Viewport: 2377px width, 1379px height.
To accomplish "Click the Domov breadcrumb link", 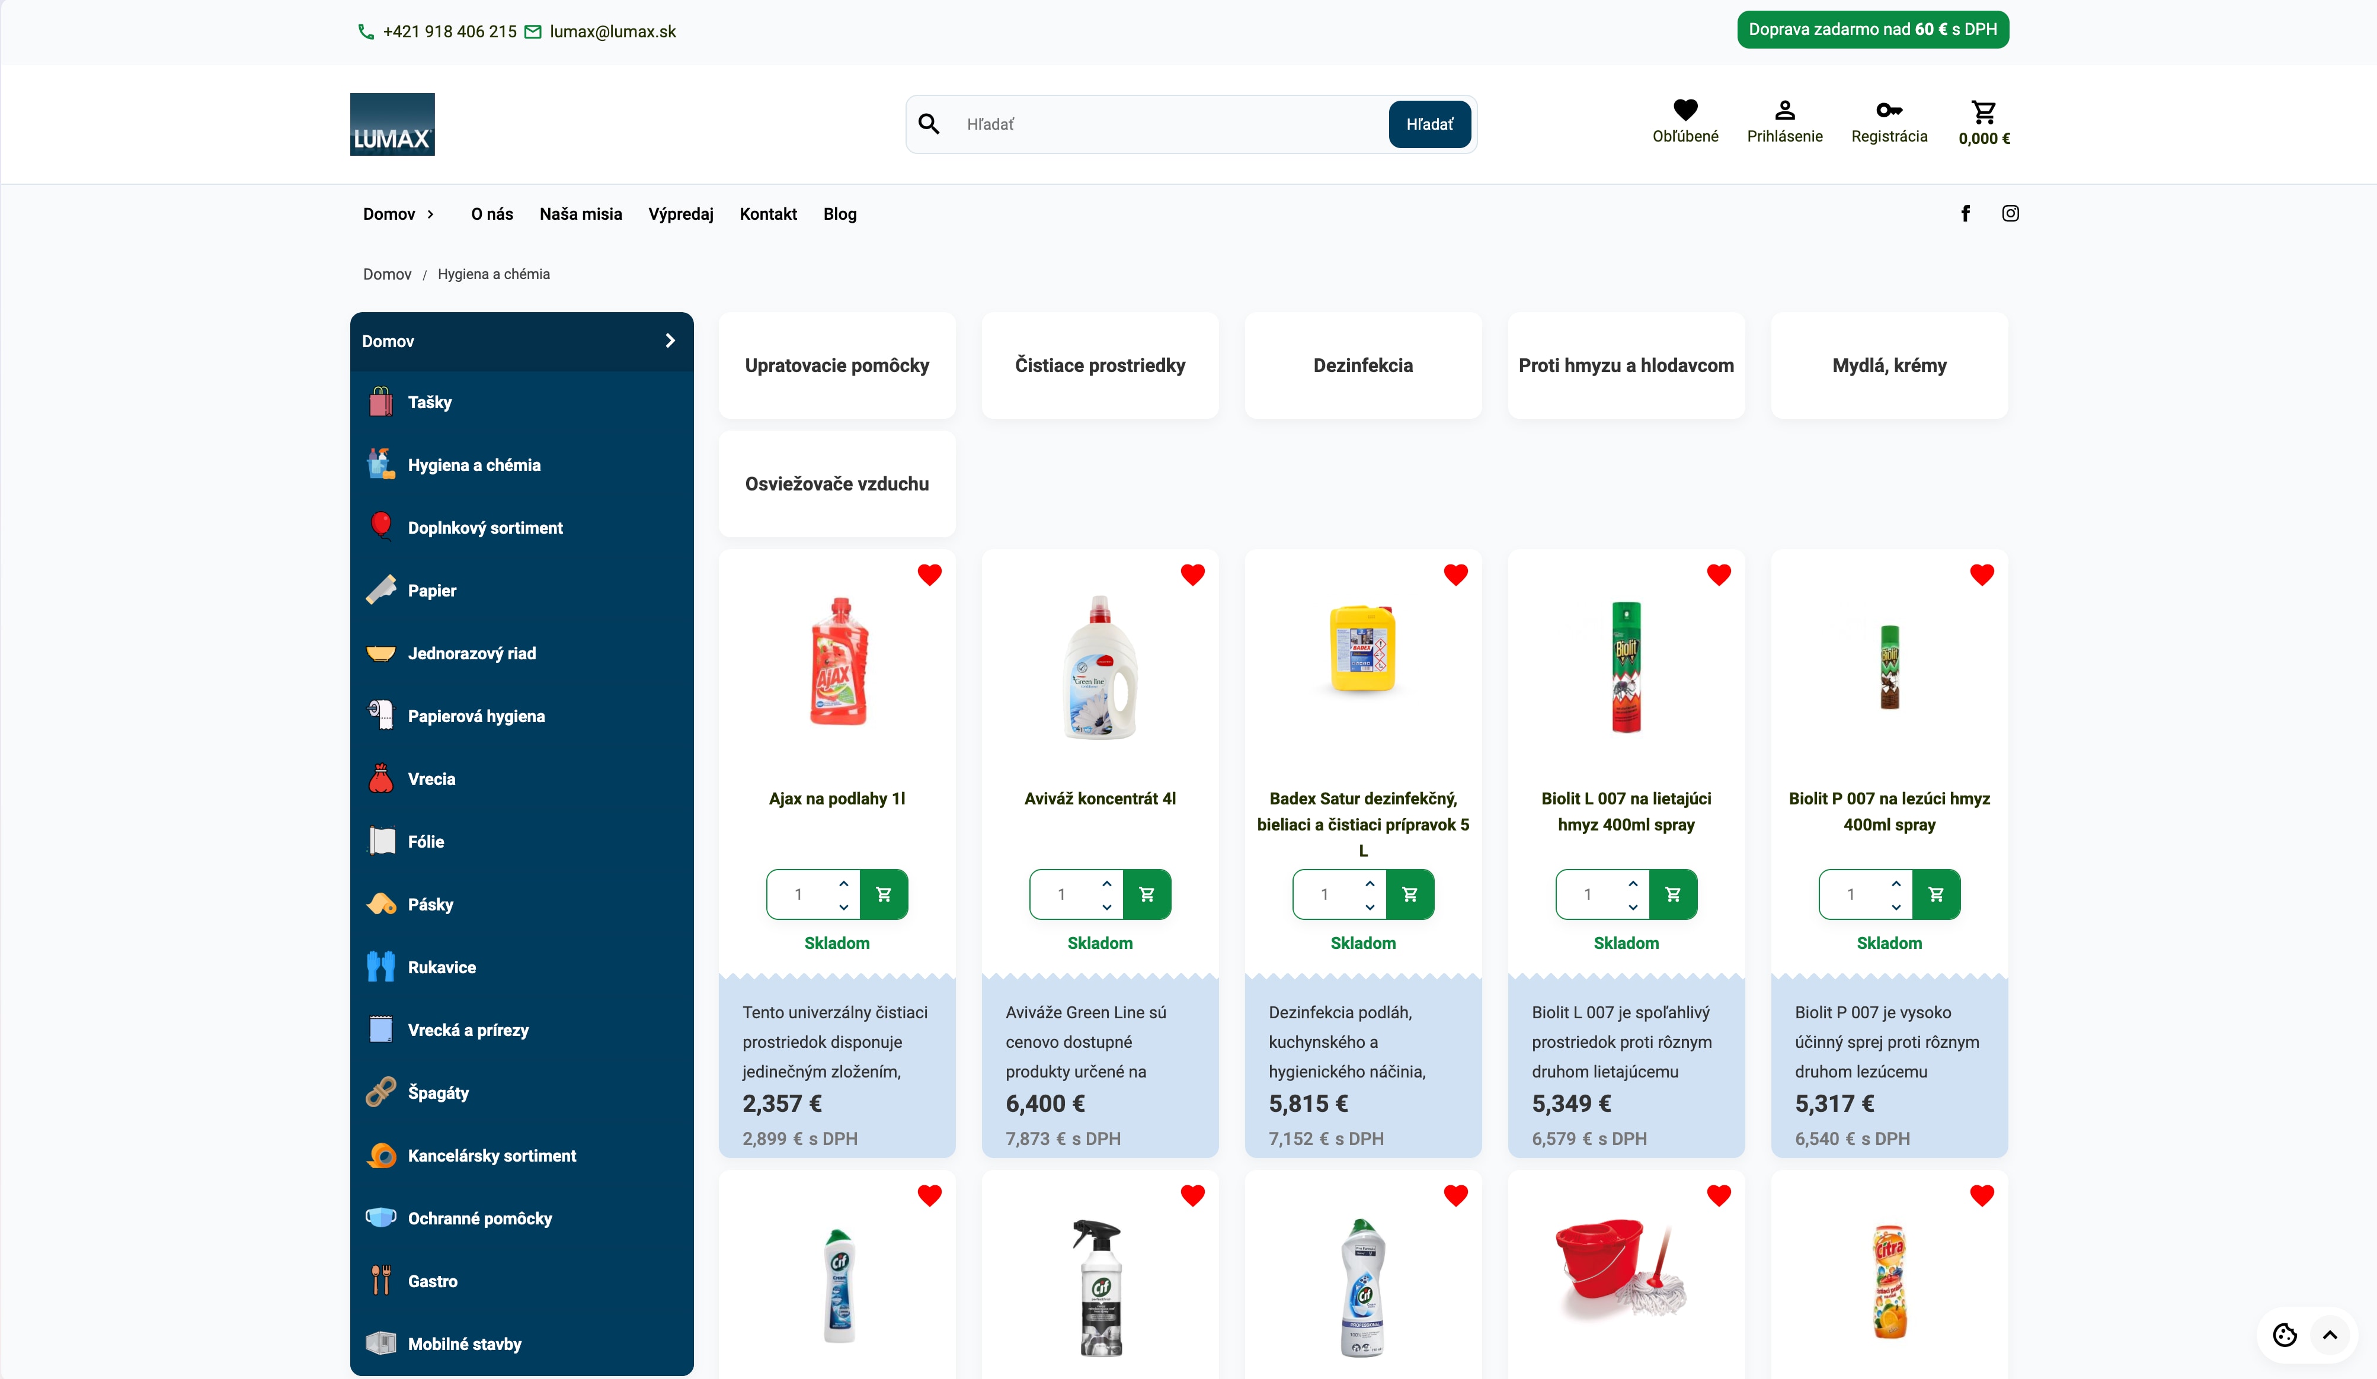I will 387,274.
